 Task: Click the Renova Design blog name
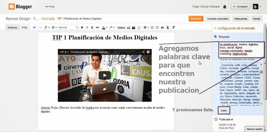click(22, 19)
